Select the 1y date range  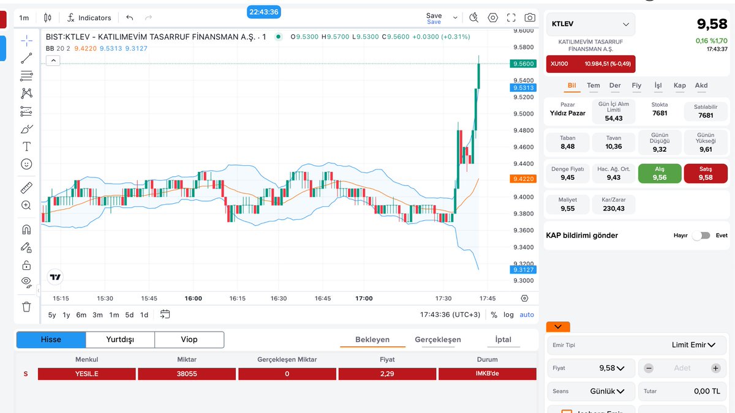click(66, 314)
